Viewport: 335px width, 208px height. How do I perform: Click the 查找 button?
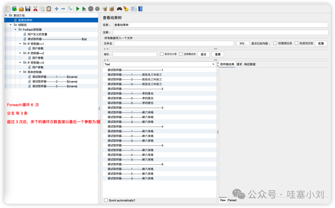(203, 54)
